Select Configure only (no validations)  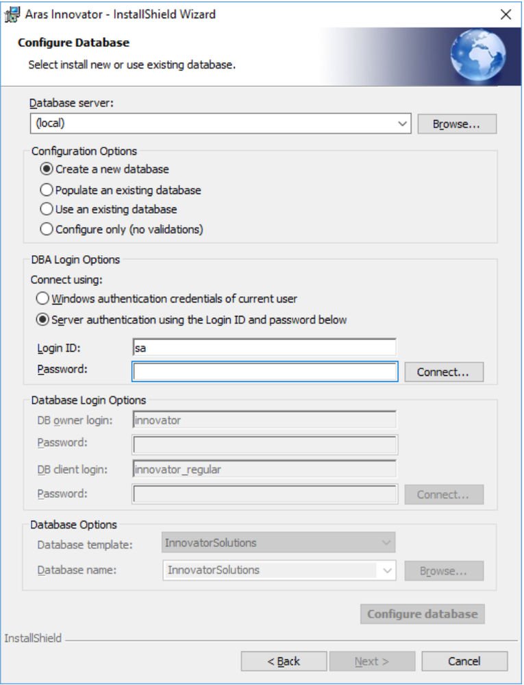47,229
